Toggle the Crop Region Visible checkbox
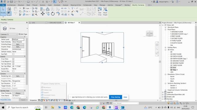 13,61
